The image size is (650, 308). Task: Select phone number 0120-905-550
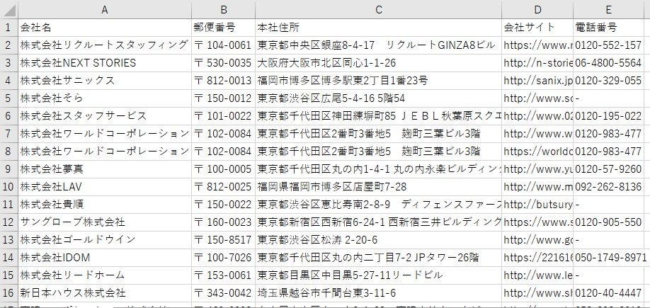click(608, 222)
